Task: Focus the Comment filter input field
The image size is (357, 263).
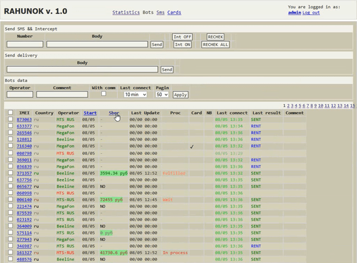Action: pos(62,94)
